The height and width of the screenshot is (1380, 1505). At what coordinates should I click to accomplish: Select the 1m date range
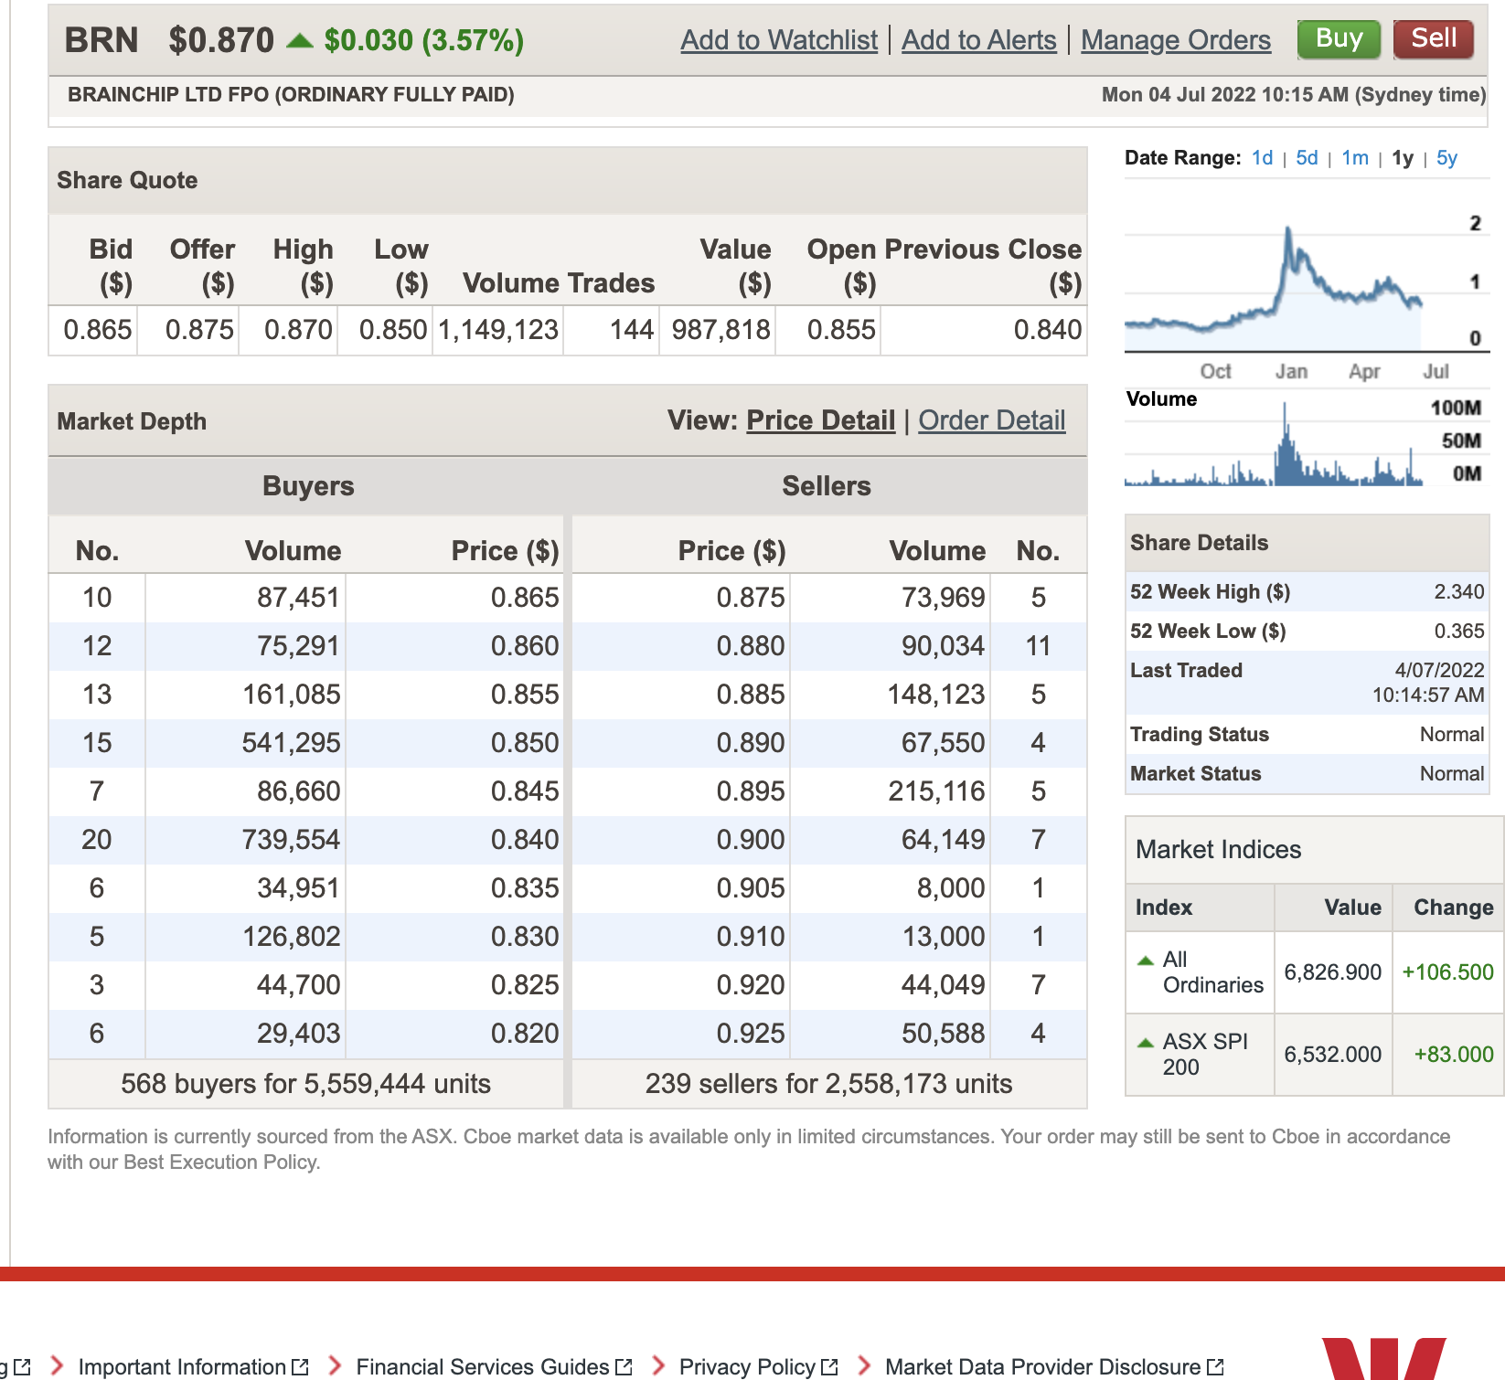(x=1355, y=158)
